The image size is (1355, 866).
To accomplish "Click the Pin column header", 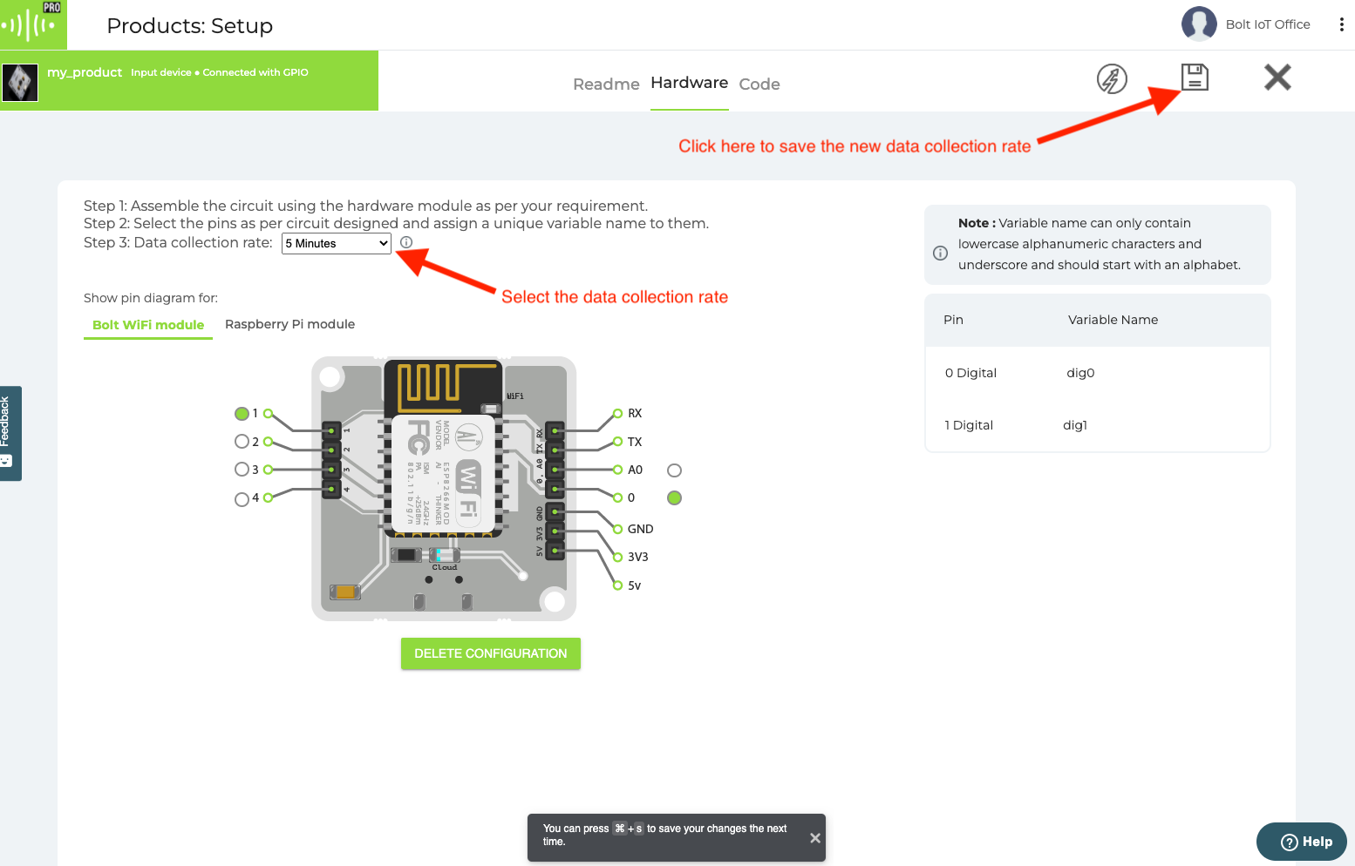I will (x=953, y=320).
